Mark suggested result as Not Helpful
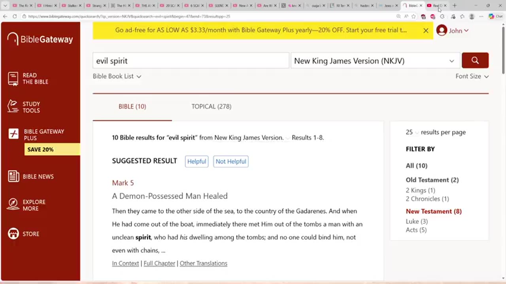Viewport: 506px width, 284px height. pos(231,161)
